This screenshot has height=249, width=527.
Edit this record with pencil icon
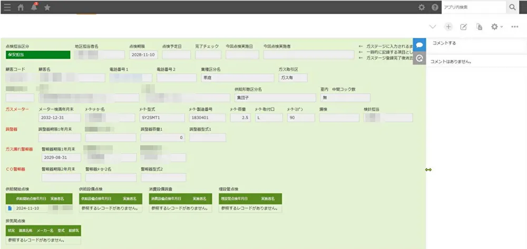464,27
